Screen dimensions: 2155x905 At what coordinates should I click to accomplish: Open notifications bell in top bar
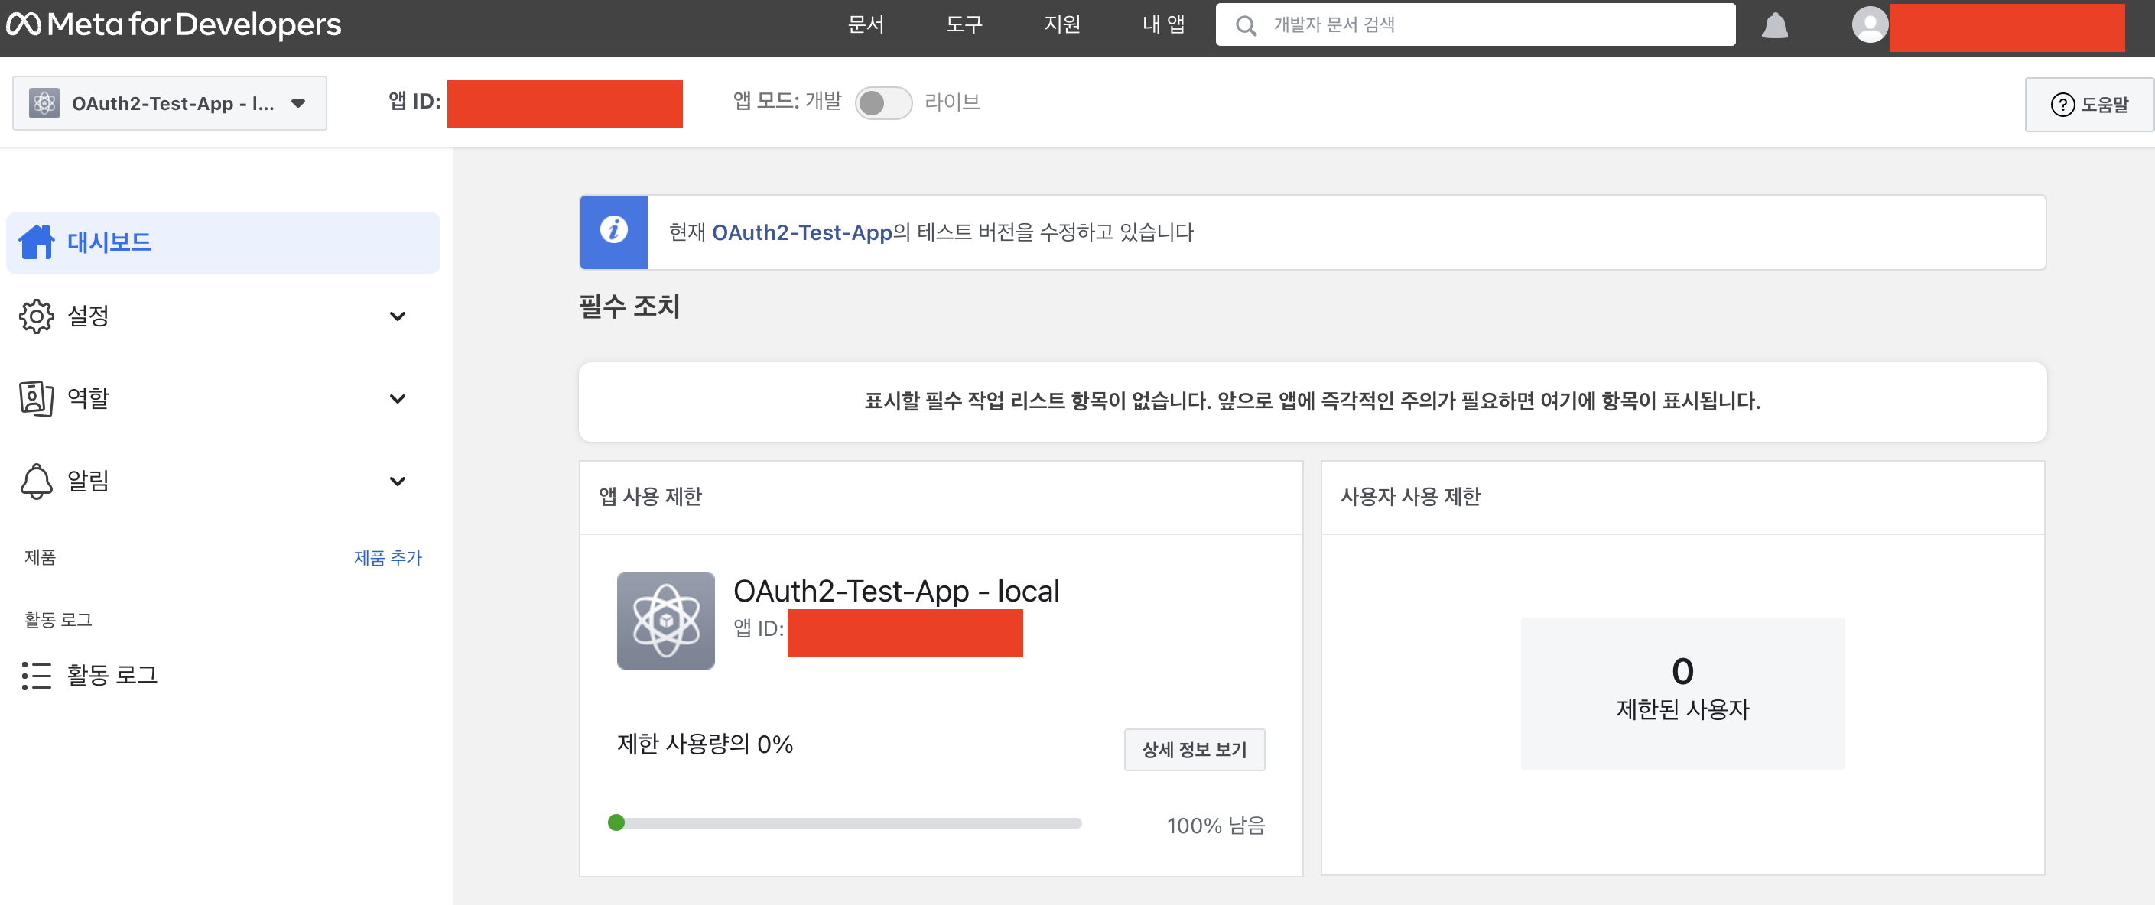1774,26
